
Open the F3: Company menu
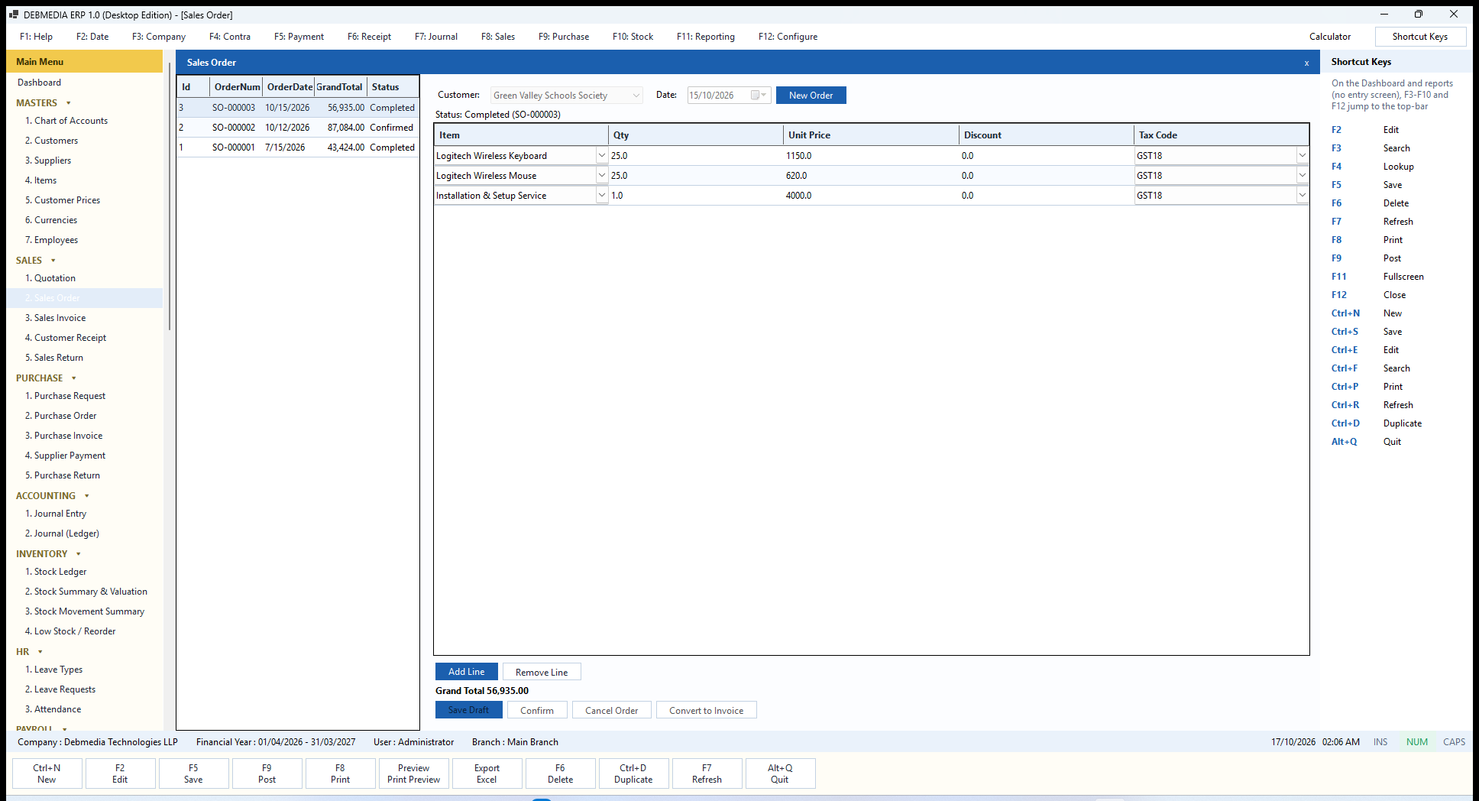click(x=159, y=37)
